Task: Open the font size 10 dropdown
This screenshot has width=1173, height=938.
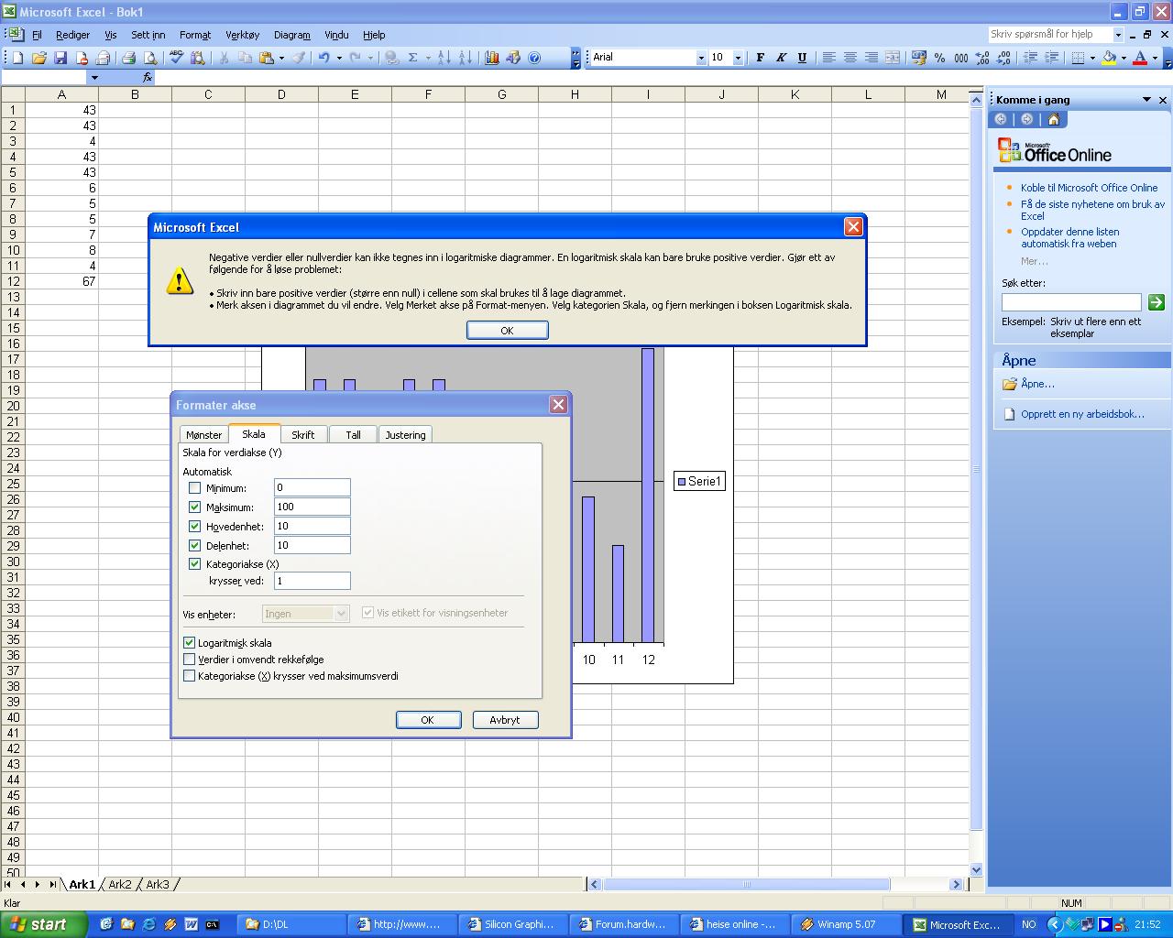Action: coord(738,58)
